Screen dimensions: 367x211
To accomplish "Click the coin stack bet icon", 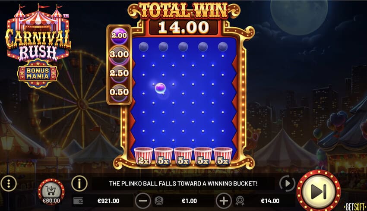I will [159, 201].
